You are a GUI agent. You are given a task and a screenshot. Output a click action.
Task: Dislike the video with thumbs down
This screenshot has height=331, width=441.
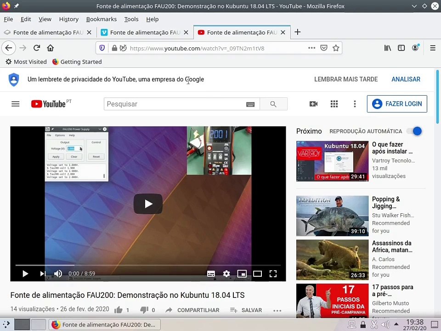(x=144, y=310)
